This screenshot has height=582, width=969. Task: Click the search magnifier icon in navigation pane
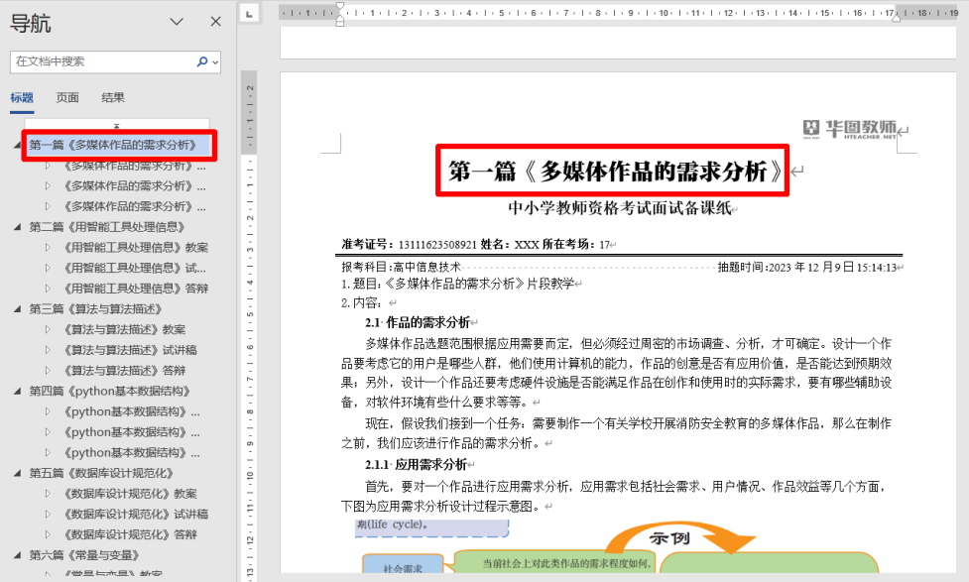202,61
